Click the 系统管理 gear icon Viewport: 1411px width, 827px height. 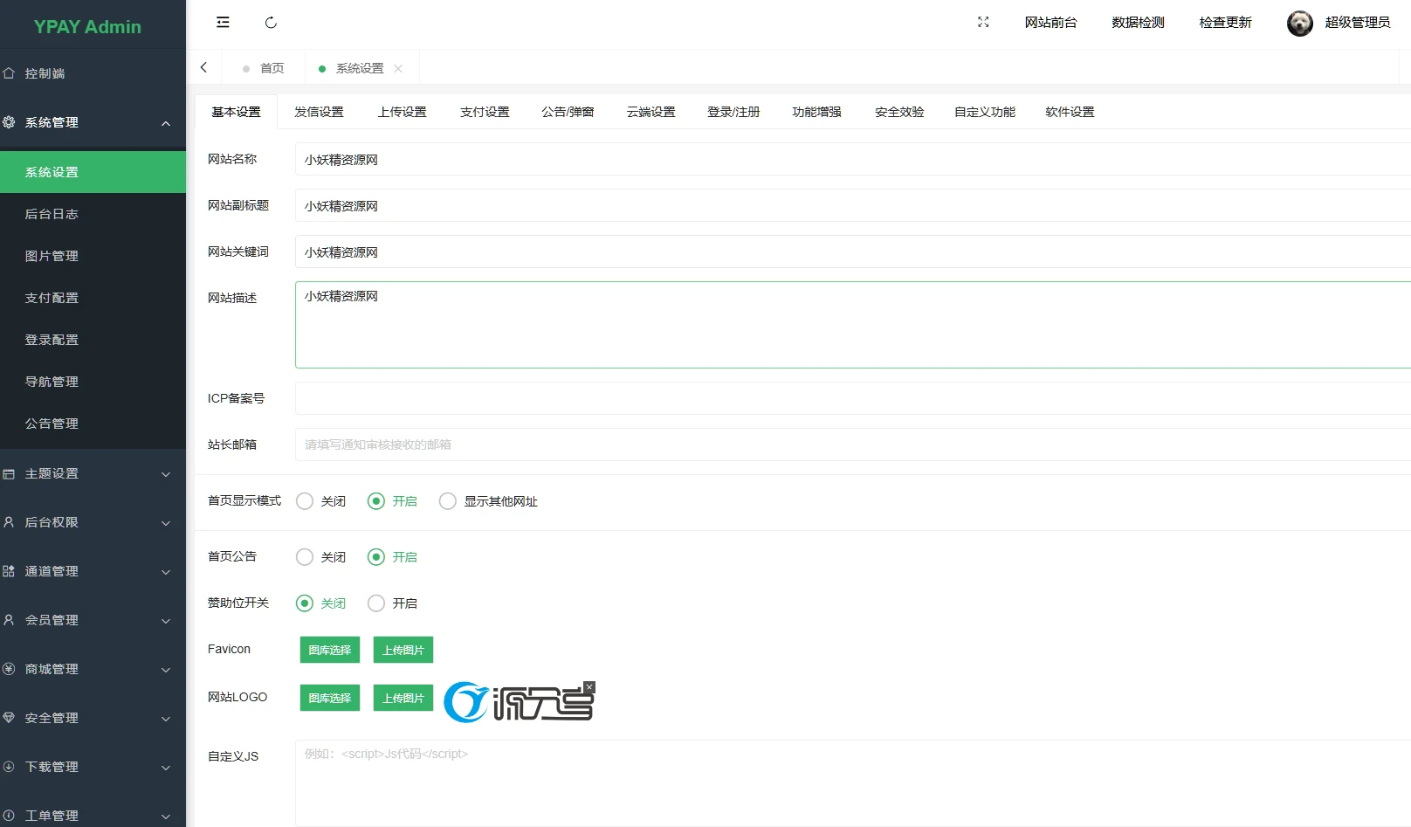pos(9,122)
